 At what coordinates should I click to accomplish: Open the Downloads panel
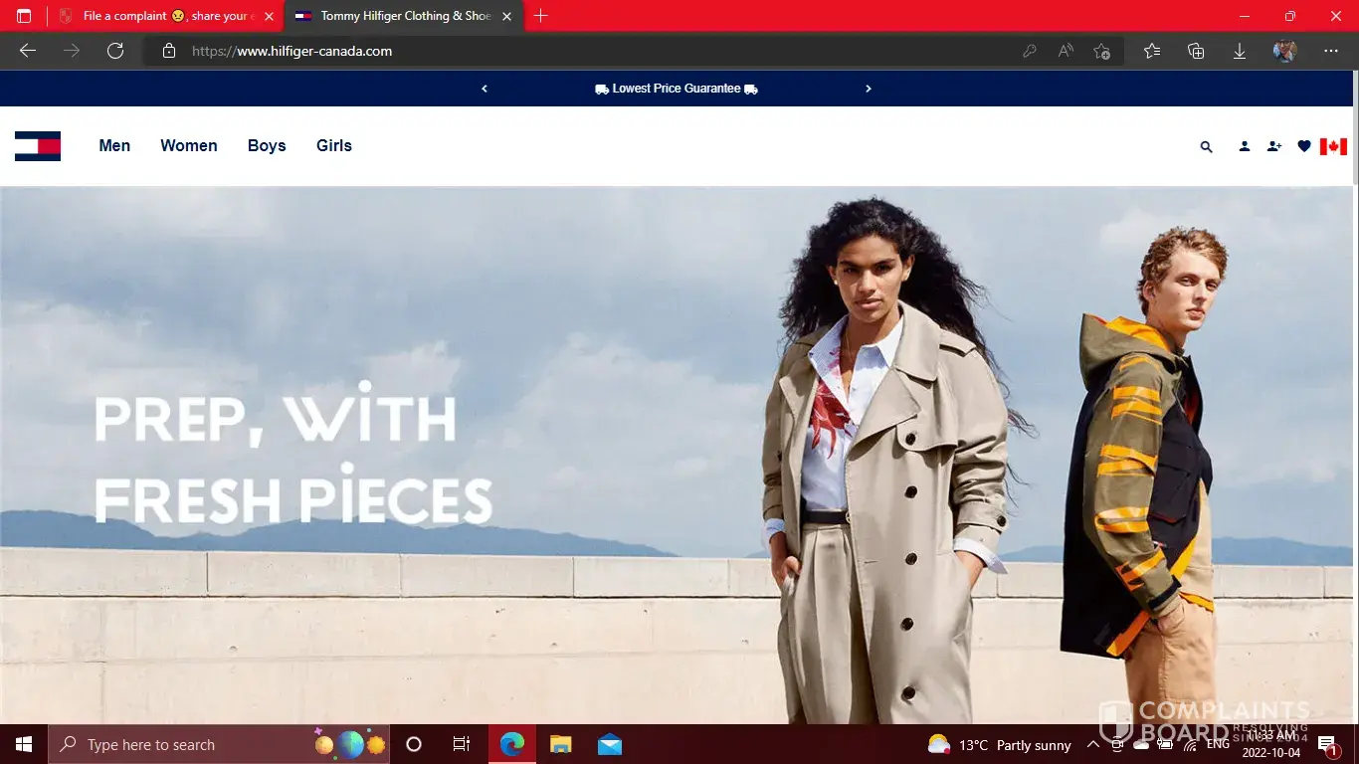(1240, 51)
